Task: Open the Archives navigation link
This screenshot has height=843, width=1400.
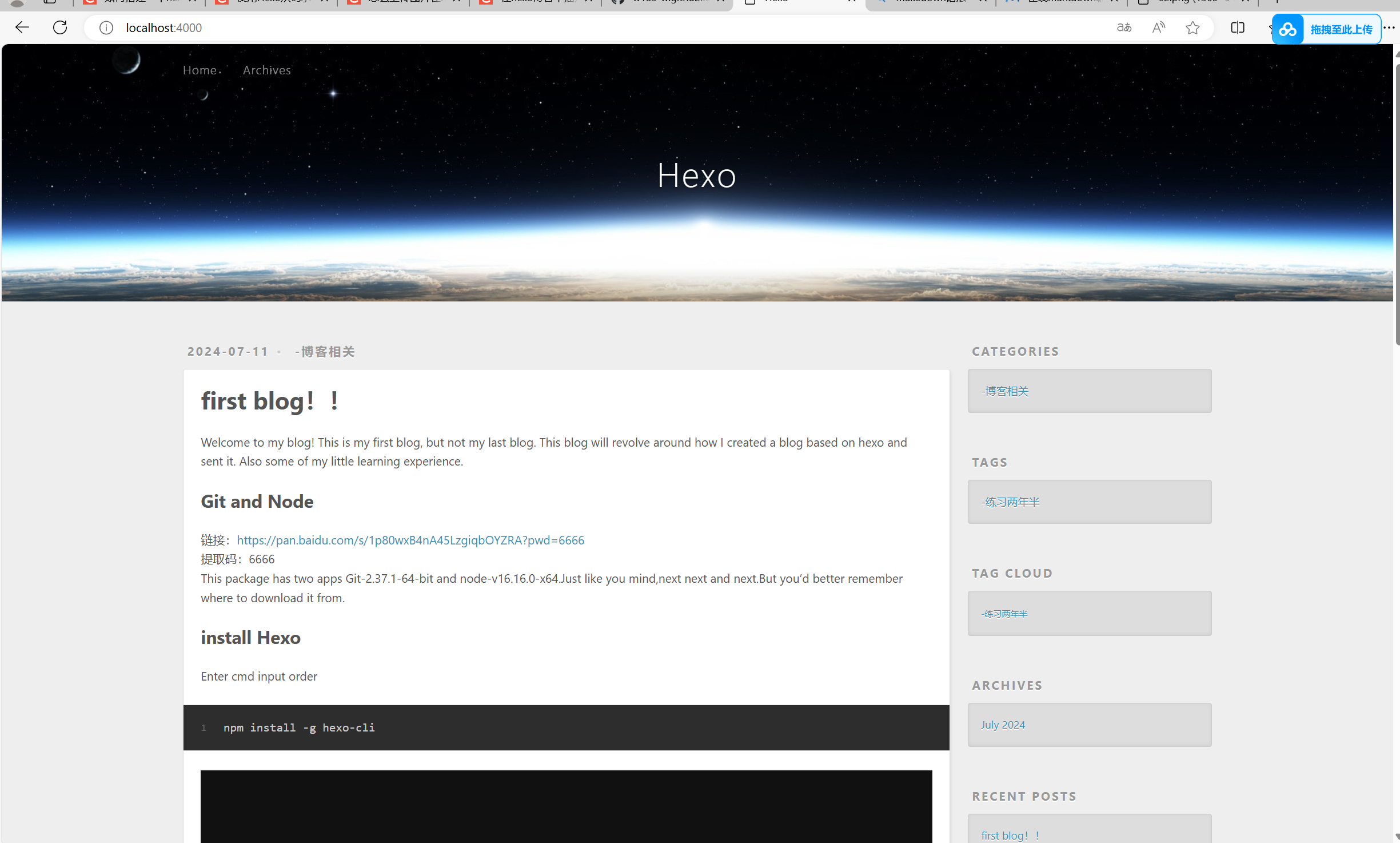Action: tap(267, 70)
